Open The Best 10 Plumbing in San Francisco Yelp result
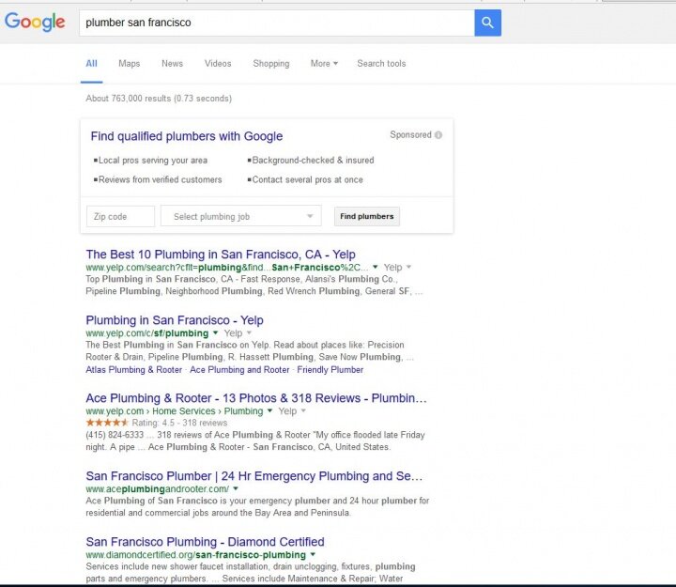 point(221,255)
